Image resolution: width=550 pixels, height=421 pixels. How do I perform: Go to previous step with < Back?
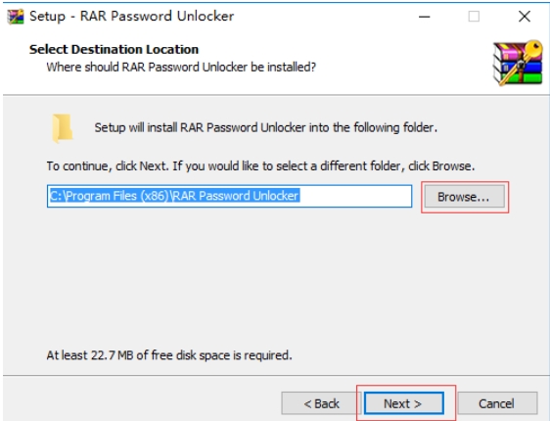pyautogui.click(x=321, y=403)
